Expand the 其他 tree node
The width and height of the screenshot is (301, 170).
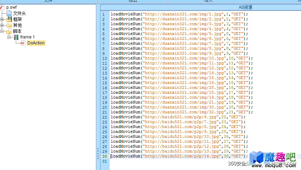click(2, 25)
